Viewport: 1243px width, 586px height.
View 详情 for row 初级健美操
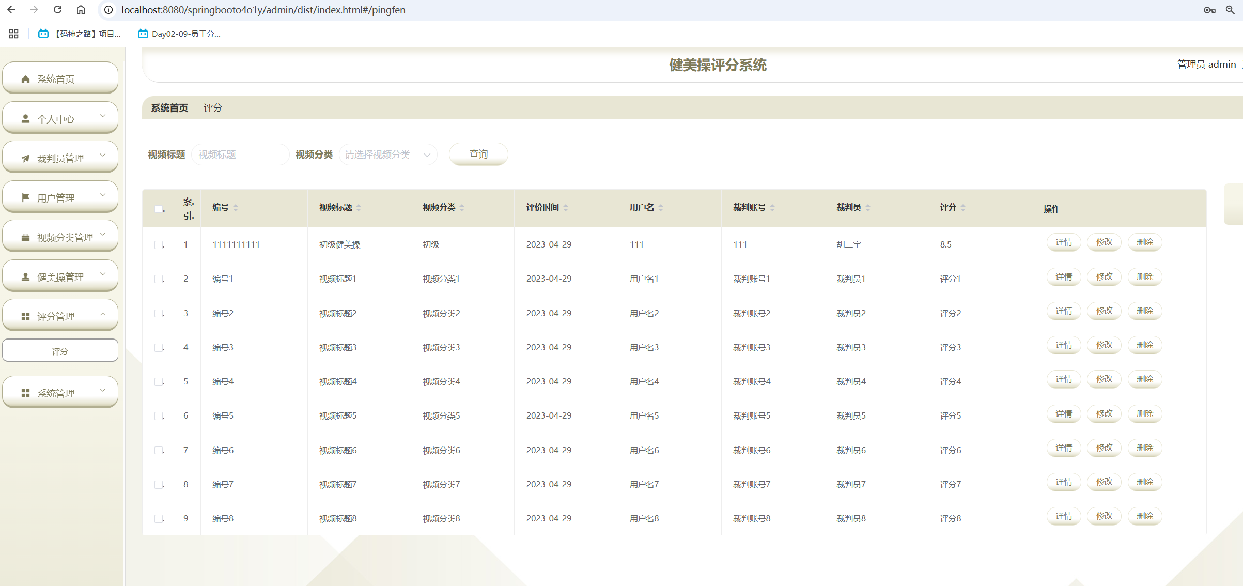tap(1064, 242)
